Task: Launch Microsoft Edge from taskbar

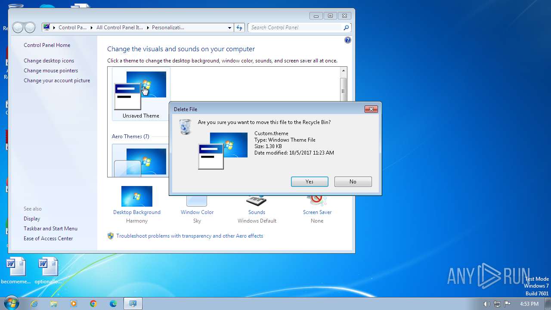Action: 113,304
